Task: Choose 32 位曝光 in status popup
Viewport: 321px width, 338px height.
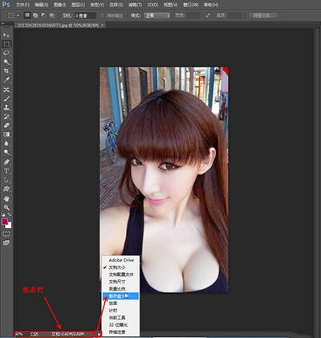Action: 121,325
